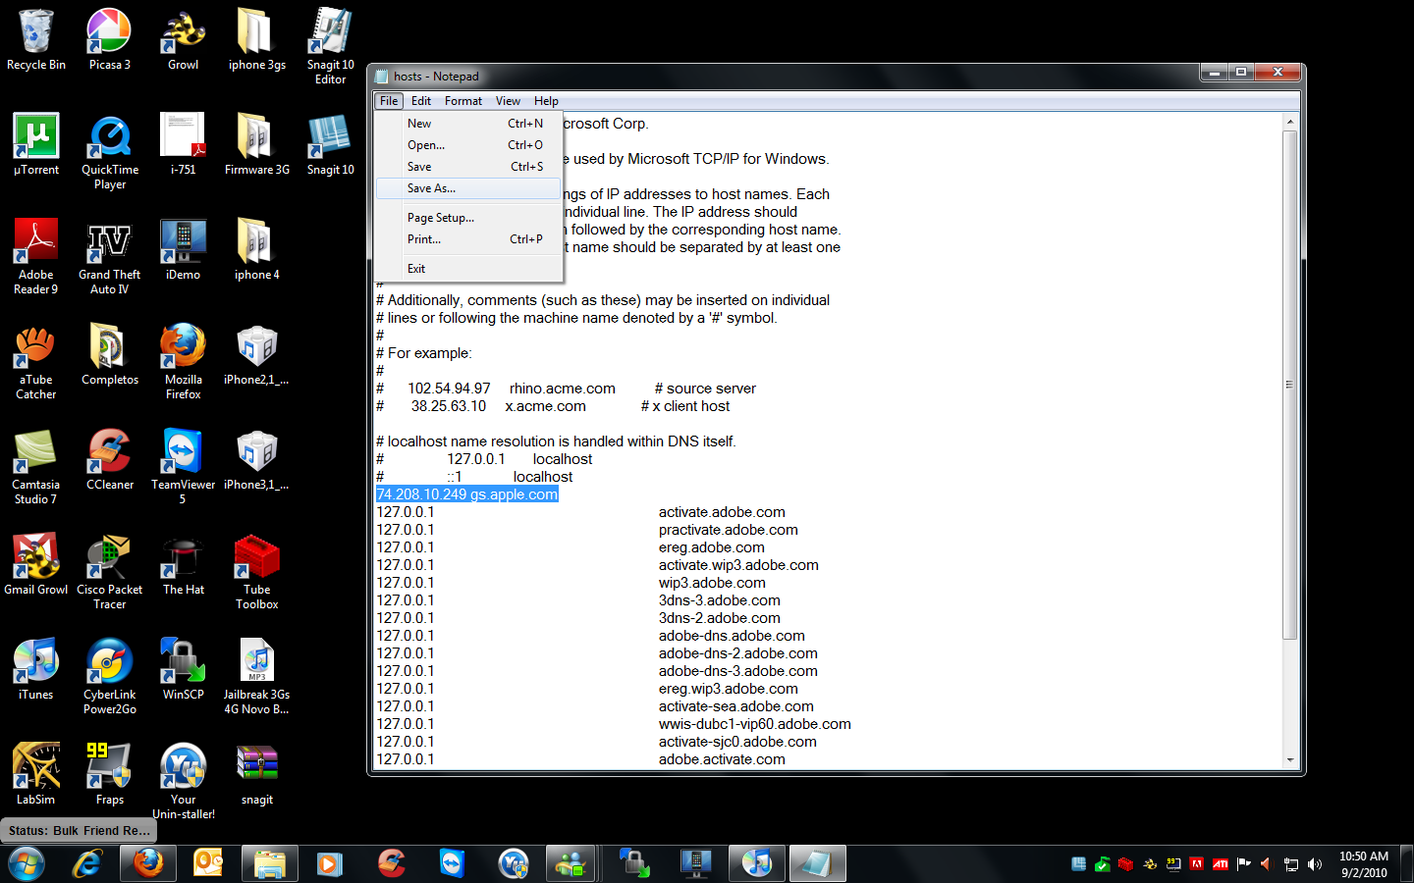Viewport: 1414px width, 883px height.
Task: Open Windows Media Player taskbar icon
Action: [330, 864]
